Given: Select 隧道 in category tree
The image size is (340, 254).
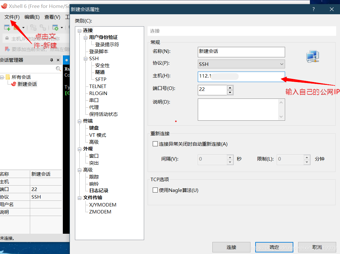Looking at the screenshot, I should click(x=100, y=72).
